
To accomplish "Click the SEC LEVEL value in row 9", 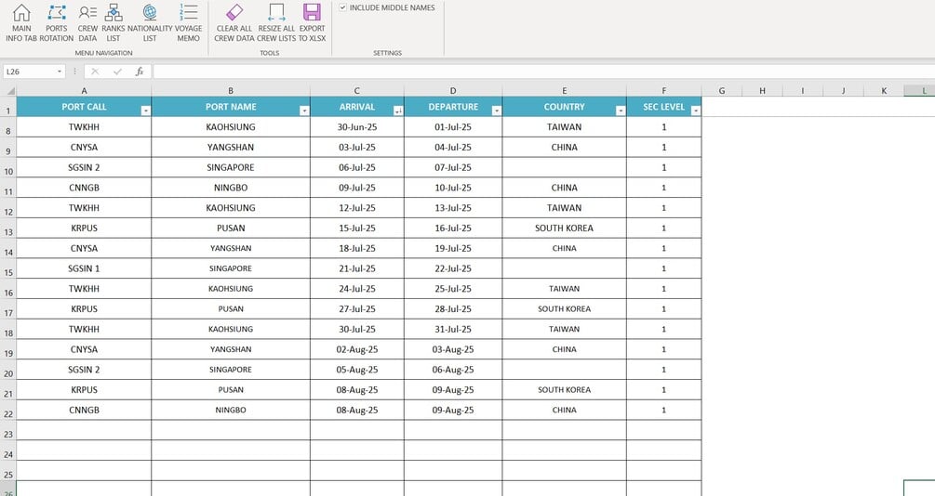I will tap(663, 147).
